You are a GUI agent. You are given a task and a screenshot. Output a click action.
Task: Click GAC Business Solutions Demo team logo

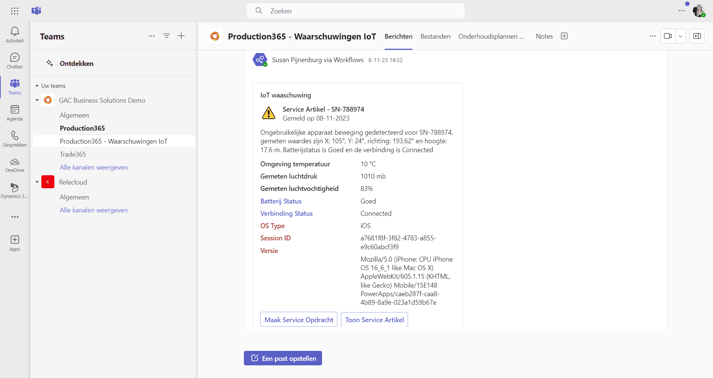pyautogui.click(x=48, y=100)
